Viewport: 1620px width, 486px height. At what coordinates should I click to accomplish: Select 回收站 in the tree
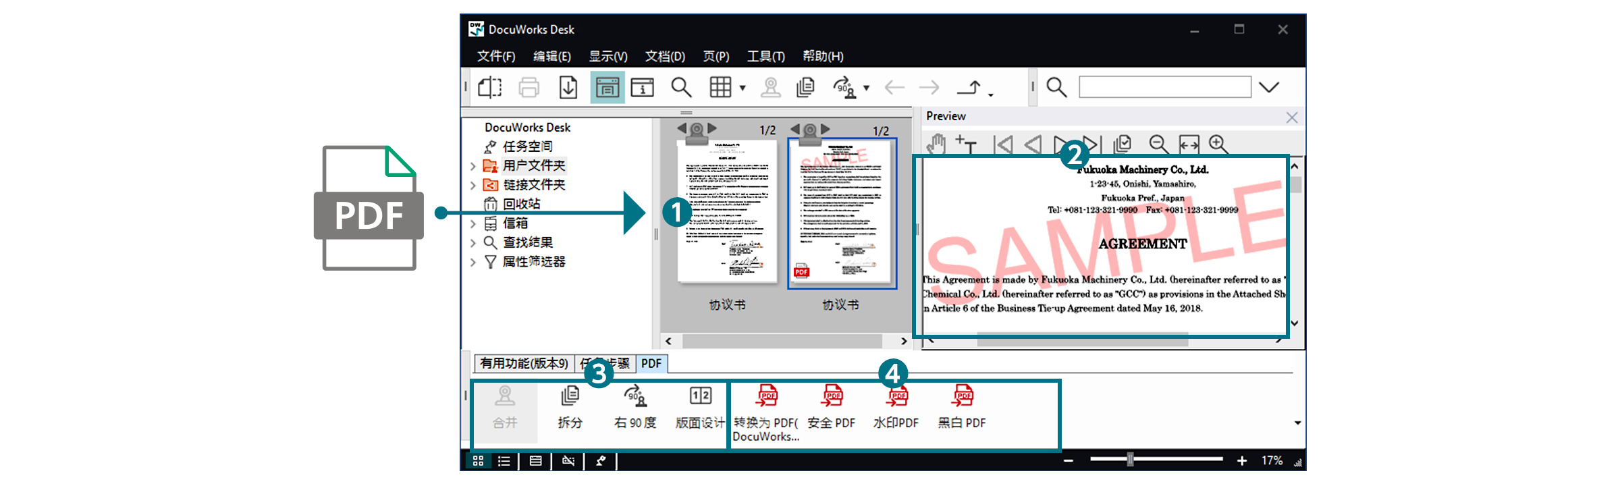point(521,204)
